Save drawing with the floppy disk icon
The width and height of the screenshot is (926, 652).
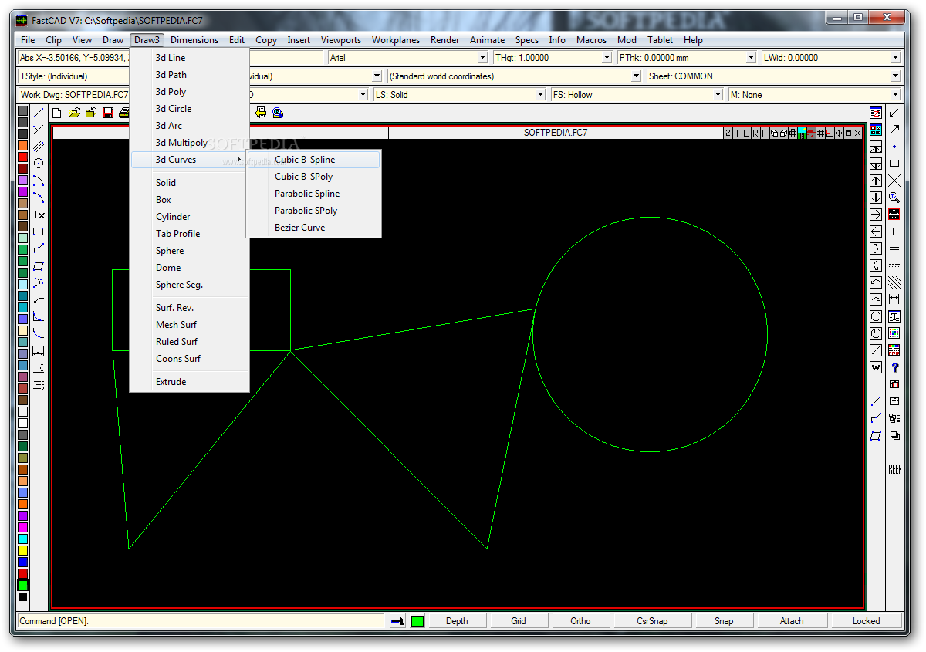108,113
